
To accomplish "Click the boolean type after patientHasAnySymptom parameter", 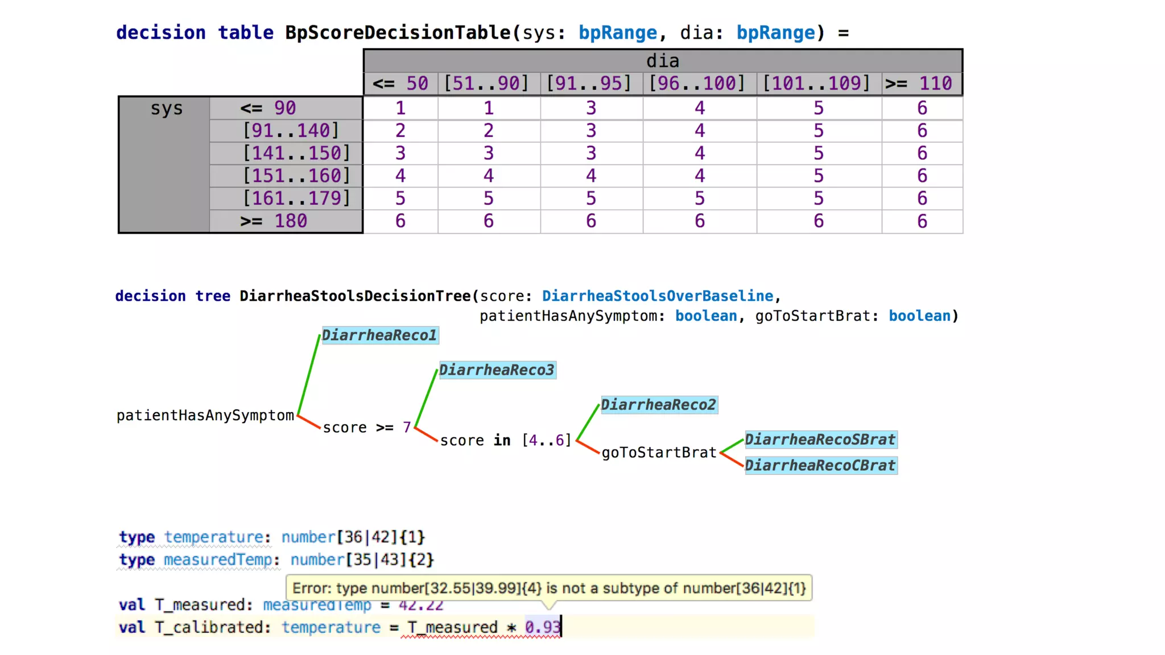I will pos(706,316).
